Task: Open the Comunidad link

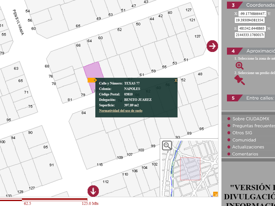Action: [x=244, y=140]
